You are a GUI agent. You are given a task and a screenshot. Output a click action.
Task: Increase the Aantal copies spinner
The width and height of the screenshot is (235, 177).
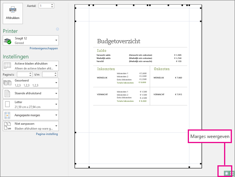52,5
